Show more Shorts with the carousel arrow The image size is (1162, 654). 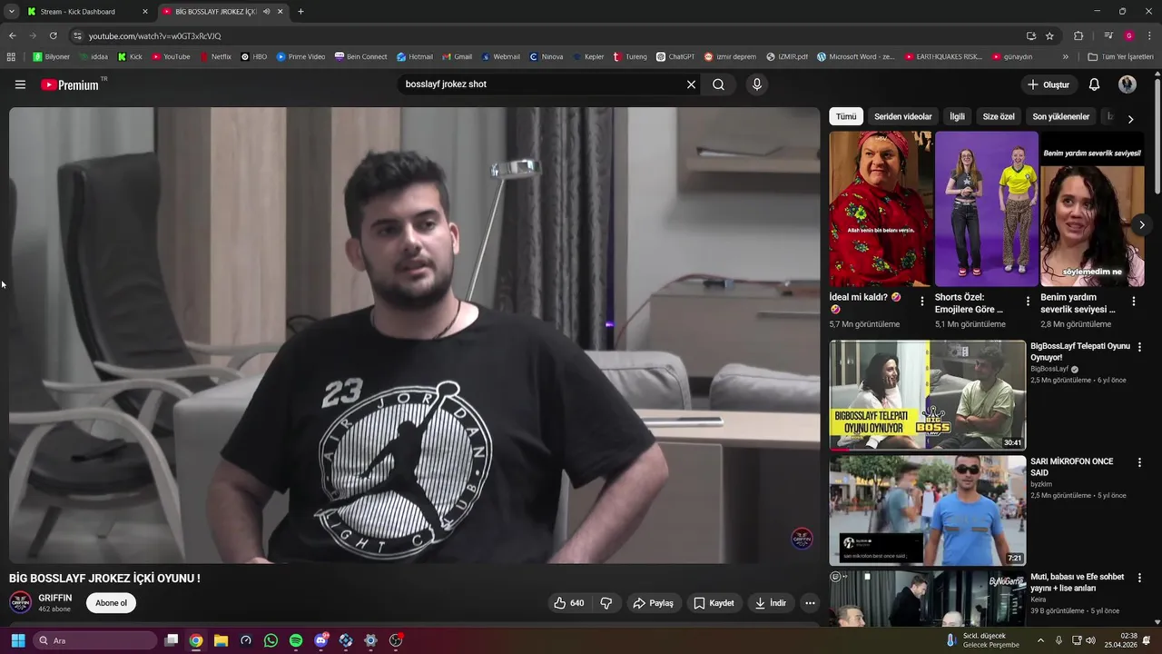click(1142, 224)
